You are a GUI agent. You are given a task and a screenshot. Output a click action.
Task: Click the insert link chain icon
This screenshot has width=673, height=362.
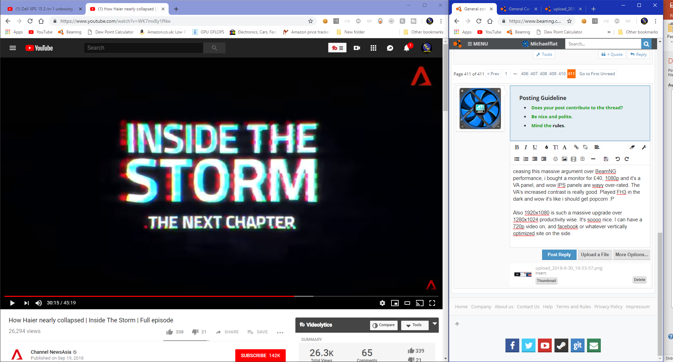(576, 147)
